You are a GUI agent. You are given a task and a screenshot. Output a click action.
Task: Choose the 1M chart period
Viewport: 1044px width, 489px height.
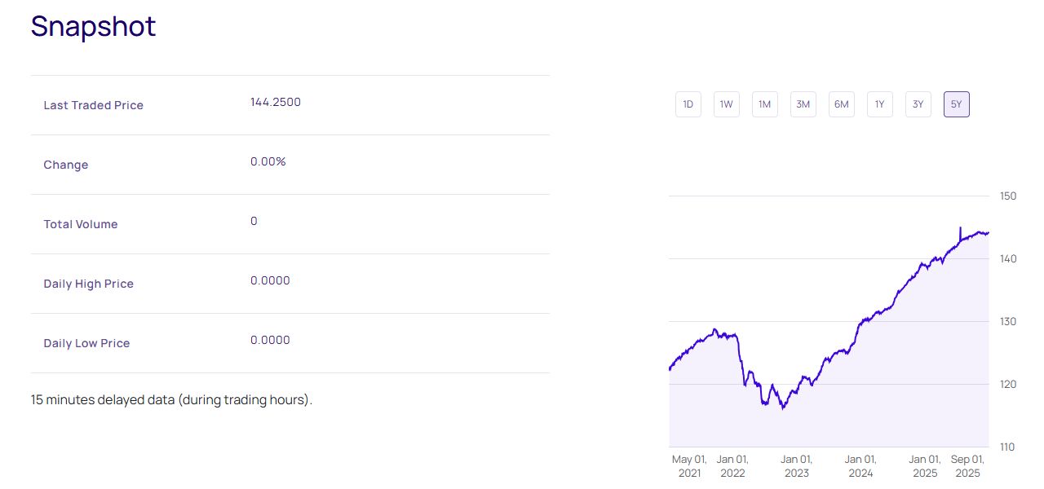(x=764, y=104)
